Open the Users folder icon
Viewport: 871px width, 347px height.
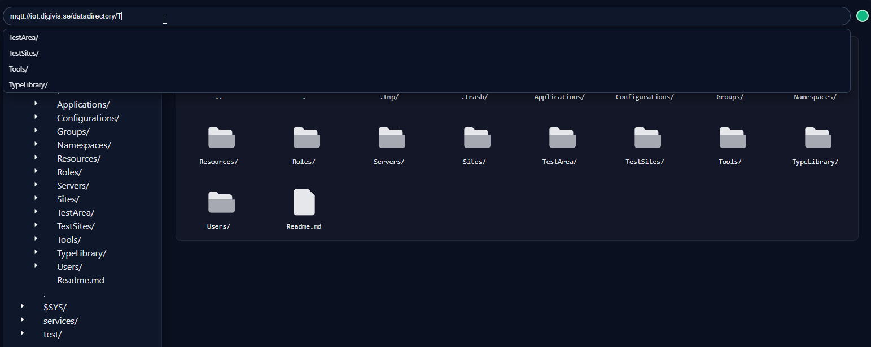(221, 203)
